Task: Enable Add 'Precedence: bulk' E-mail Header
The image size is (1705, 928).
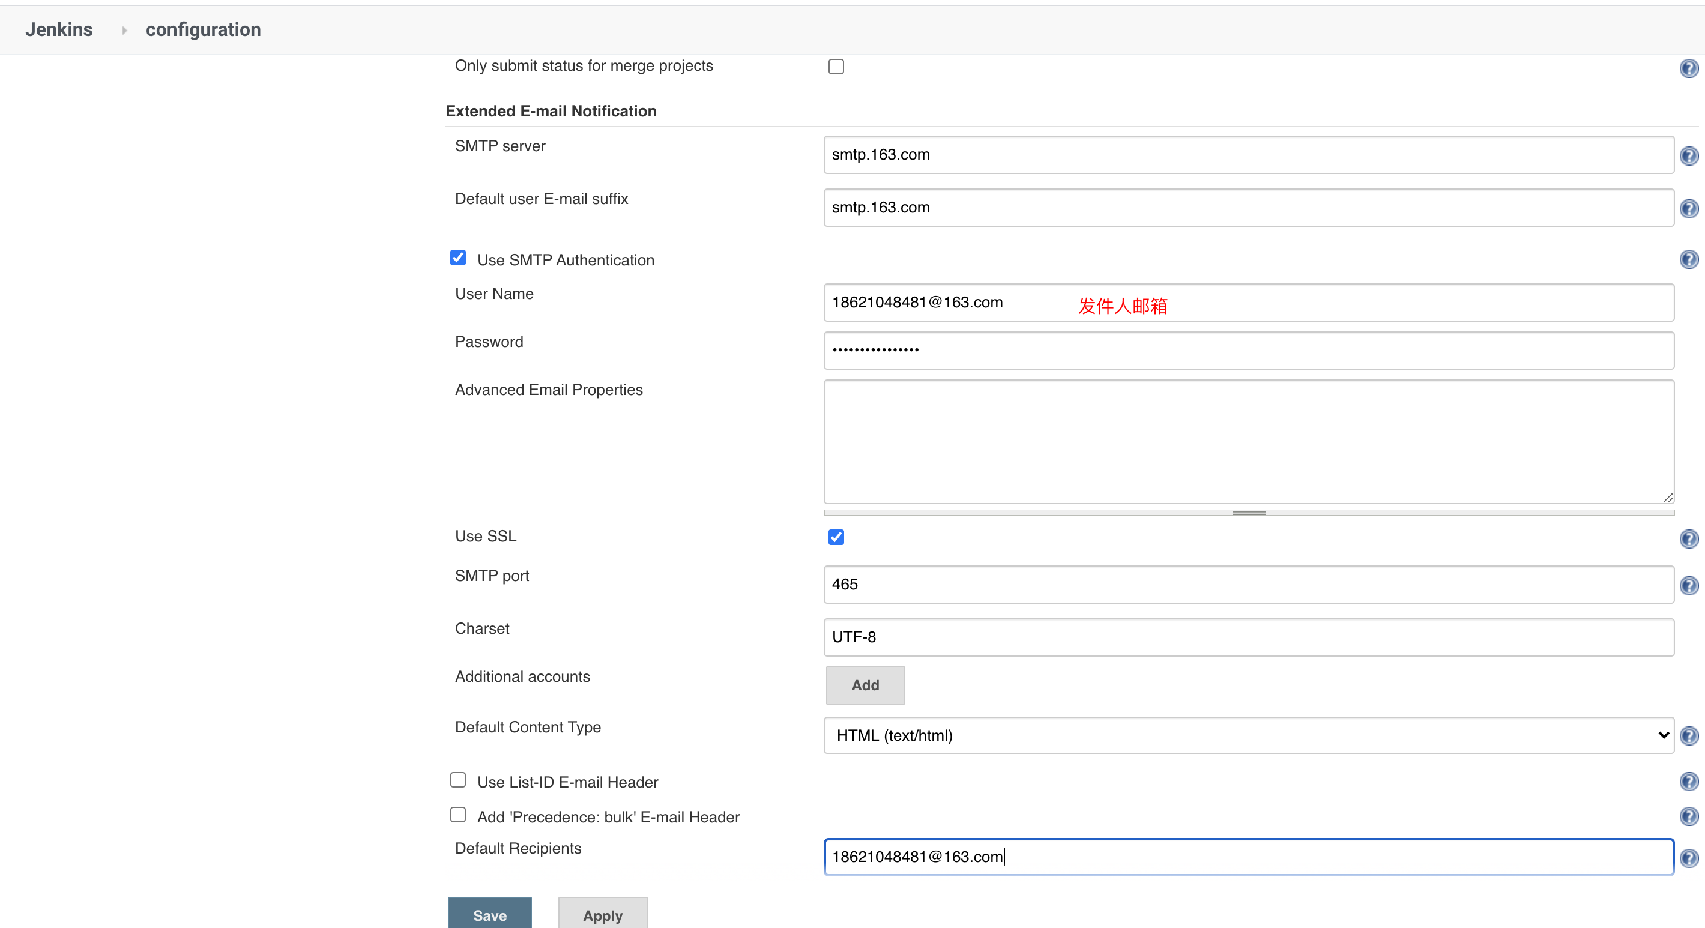Action: coord(458,815)
